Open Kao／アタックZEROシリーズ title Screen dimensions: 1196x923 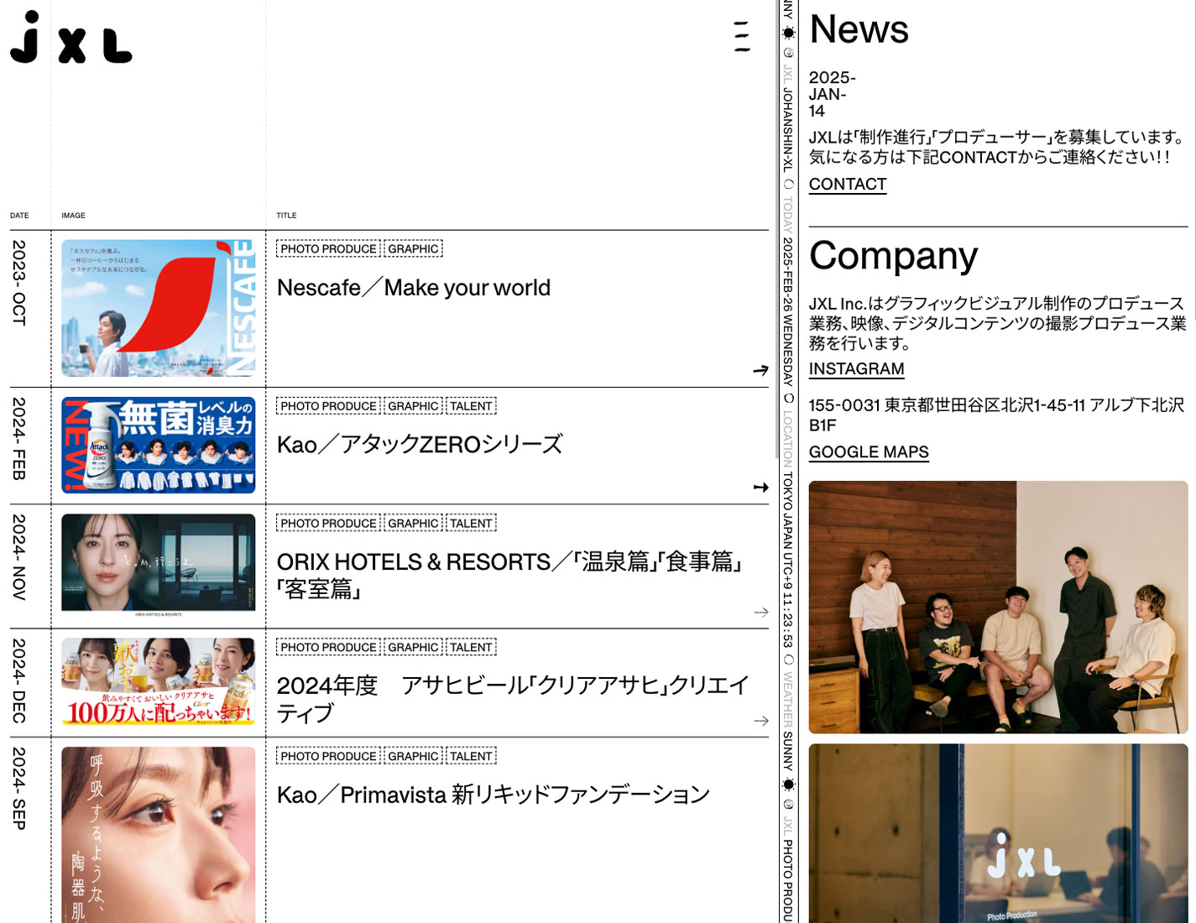click(420, 445)
